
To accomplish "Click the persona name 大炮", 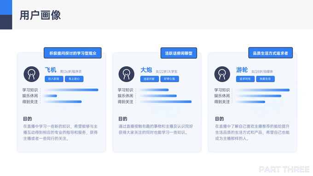I will (146, 70).
